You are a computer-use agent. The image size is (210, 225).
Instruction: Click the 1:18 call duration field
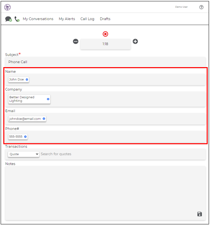tap(105, 44)
